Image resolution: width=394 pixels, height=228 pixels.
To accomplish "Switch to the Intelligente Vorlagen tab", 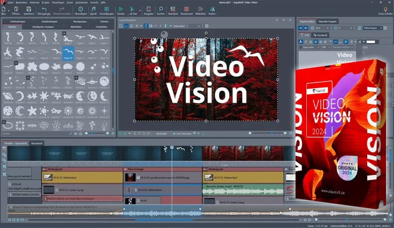I will point(43,27).
